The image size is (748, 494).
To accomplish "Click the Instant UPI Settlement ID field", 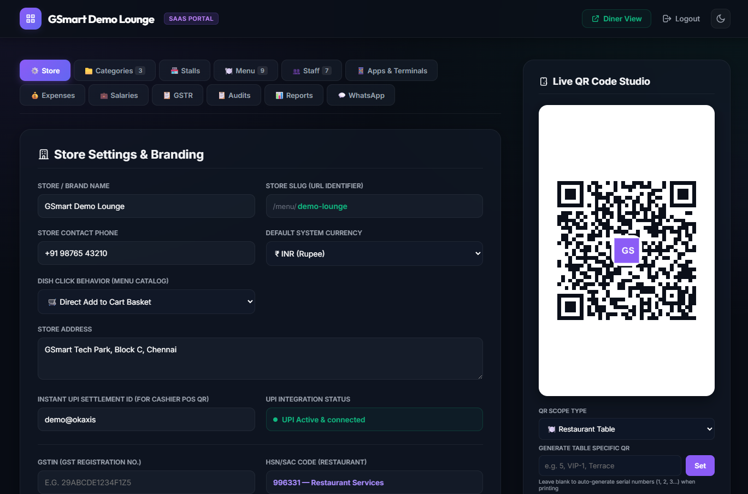I will tap(146, 420).
